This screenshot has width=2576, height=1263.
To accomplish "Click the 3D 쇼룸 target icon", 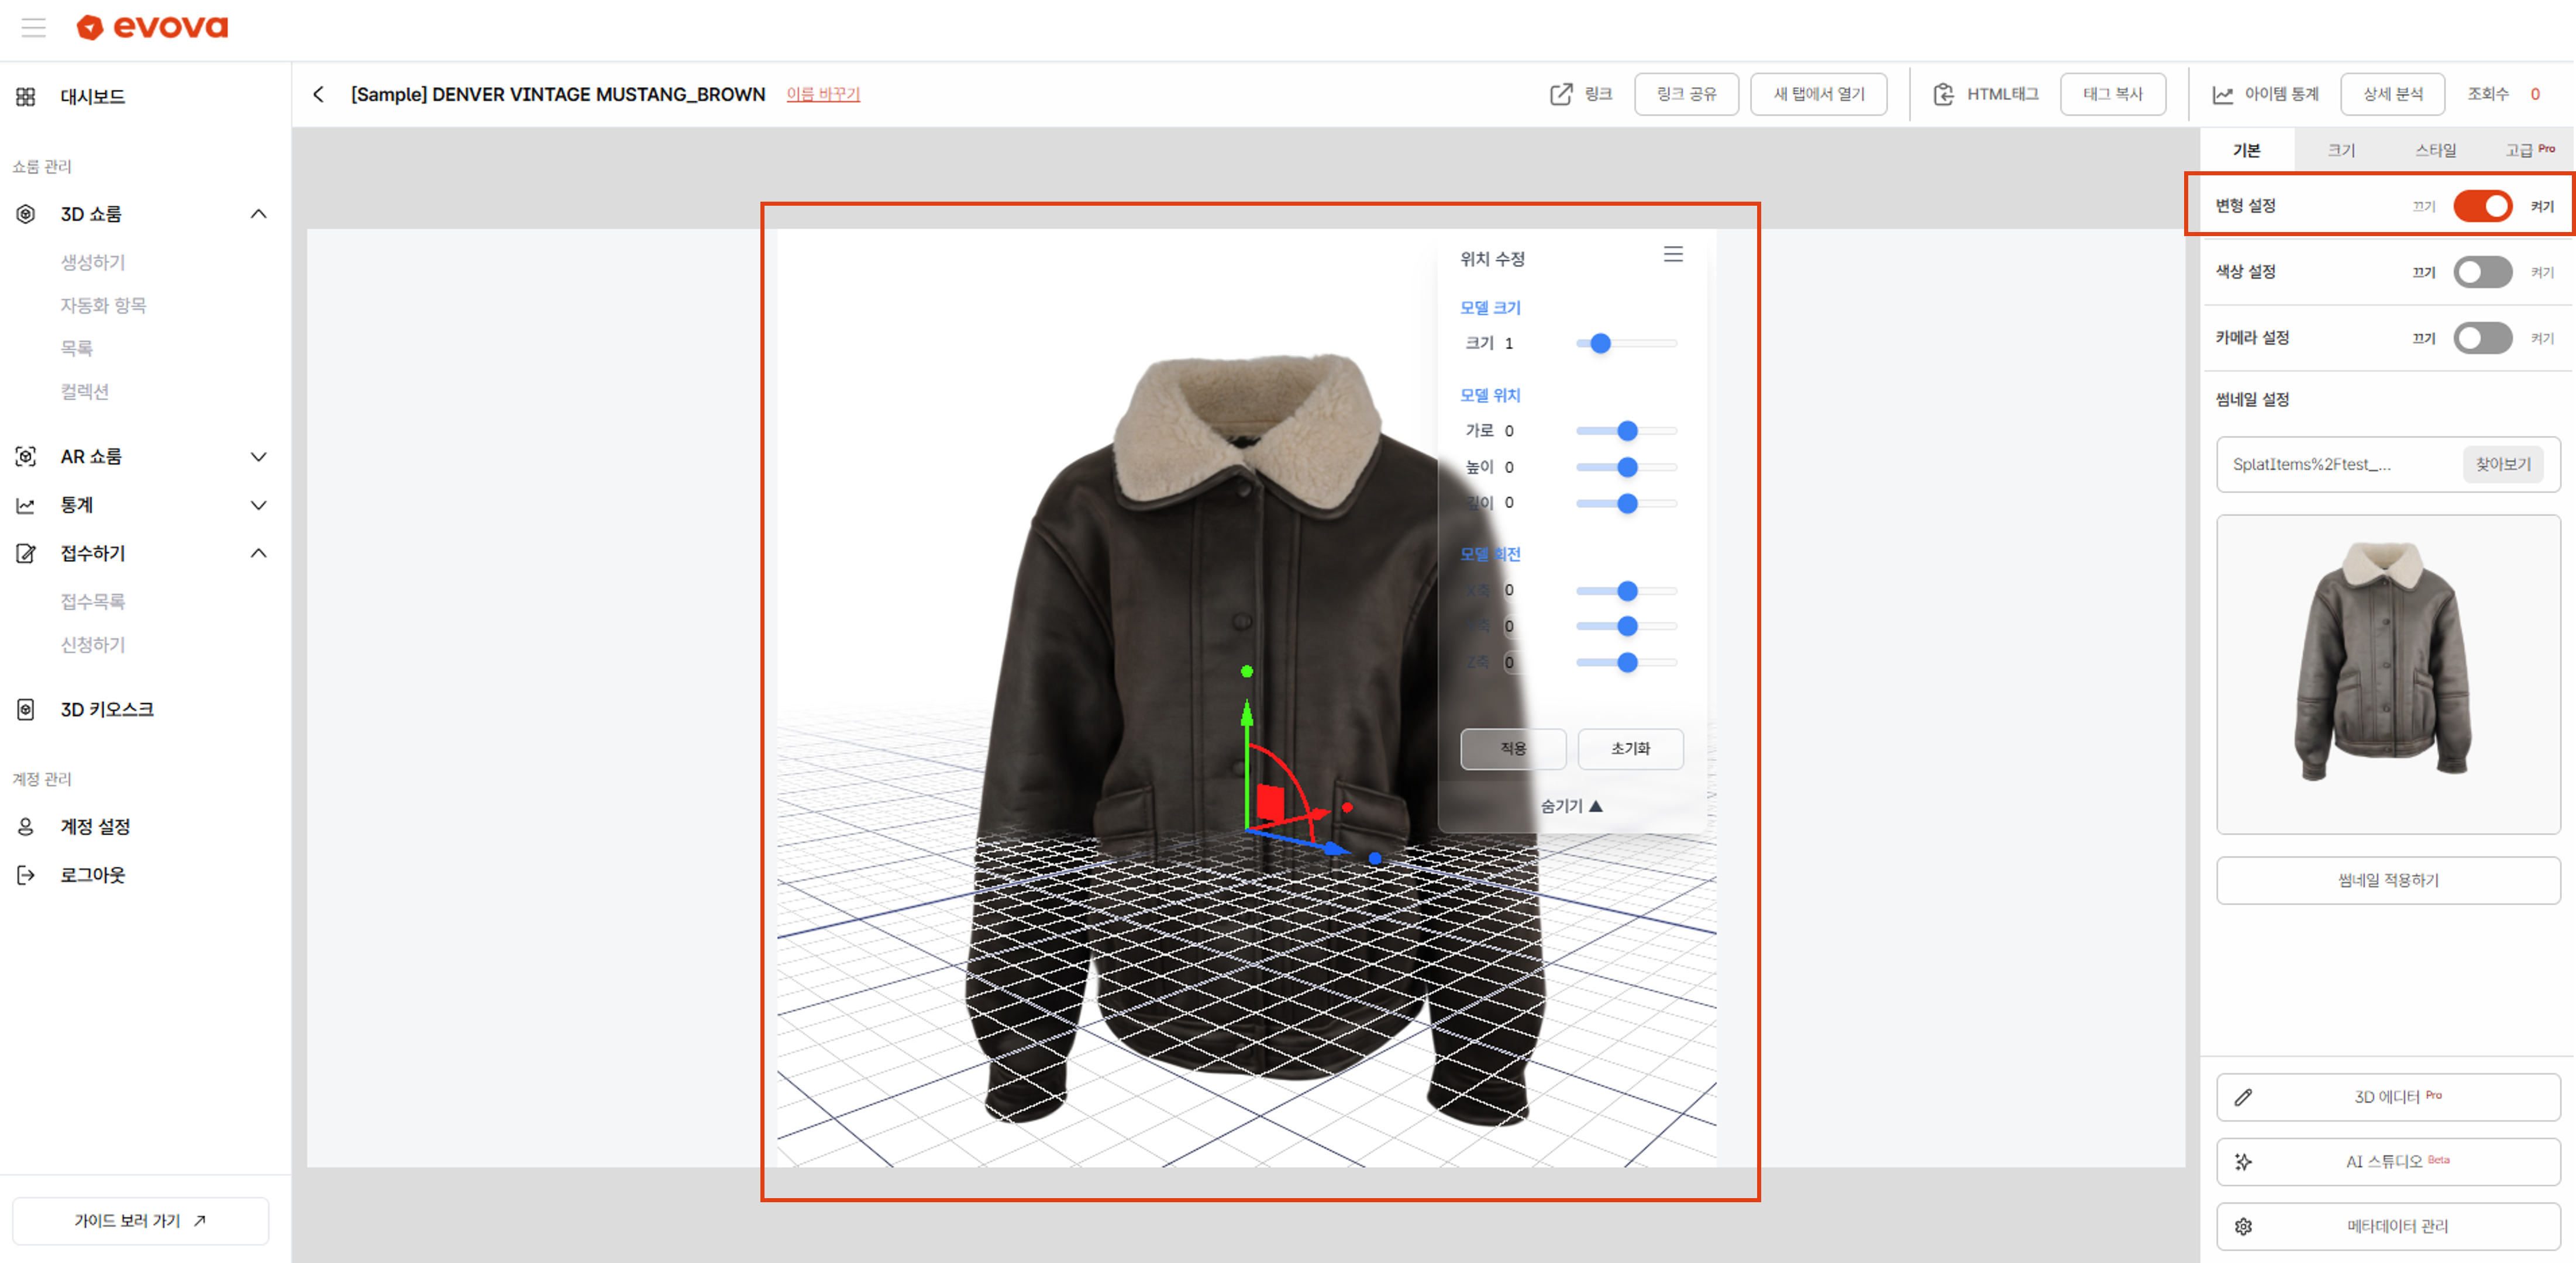I will [x=25, y=214].
